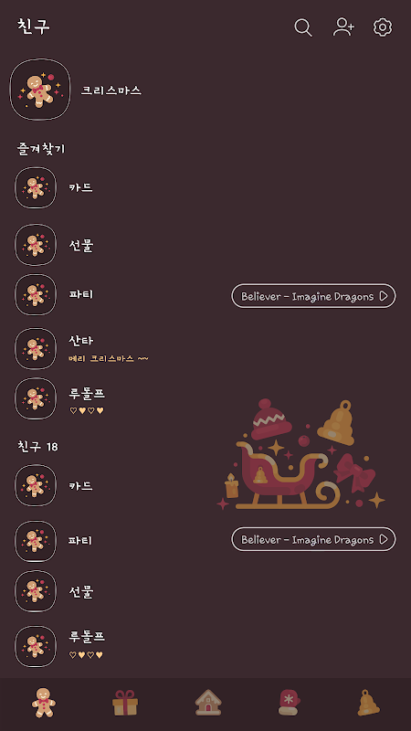Select the gingerbread man friends tab
Screen dimensions: 411x731
(43, 702)
